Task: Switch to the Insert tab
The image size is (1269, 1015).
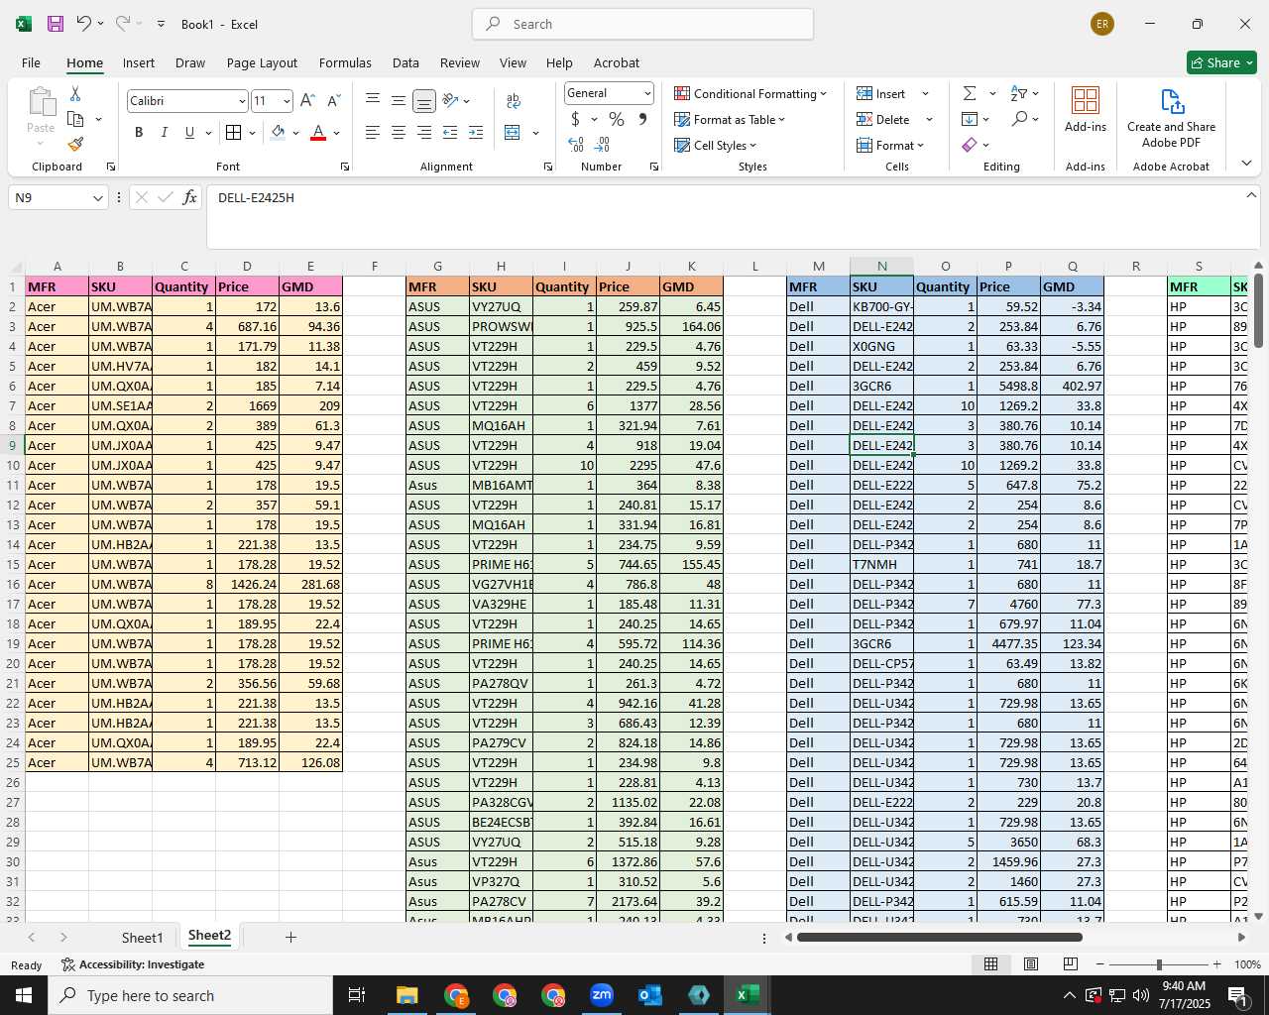Action: (x=139, y=62)
